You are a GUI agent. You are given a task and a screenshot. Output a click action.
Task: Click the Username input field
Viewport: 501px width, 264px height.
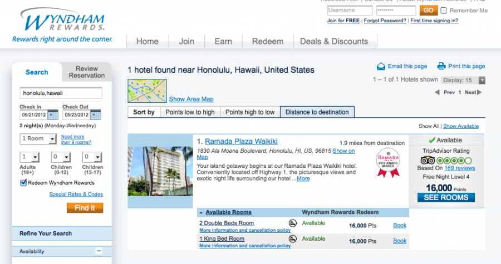pyautogui.click(x=350, y=10)
